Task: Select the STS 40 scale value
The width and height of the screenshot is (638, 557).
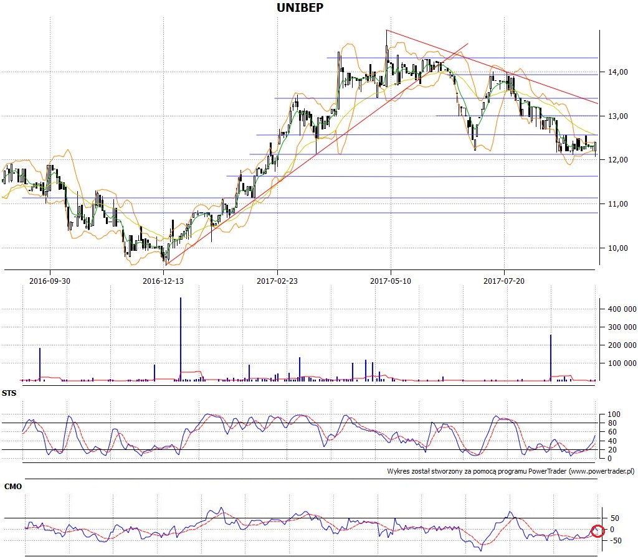Action: [612, 441]
